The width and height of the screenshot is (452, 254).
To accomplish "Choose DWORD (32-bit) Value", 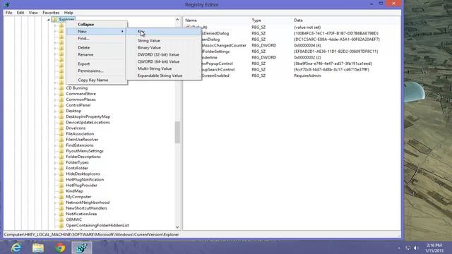I will tap(163, 54).
